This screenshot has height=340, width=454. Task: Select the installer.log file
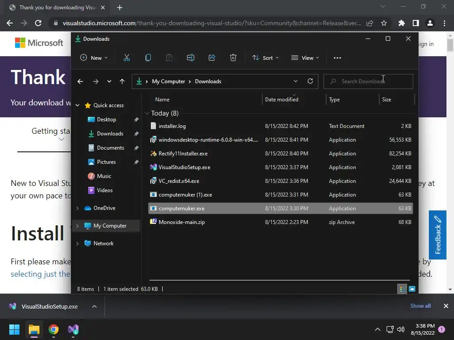[x=280, y=126]
